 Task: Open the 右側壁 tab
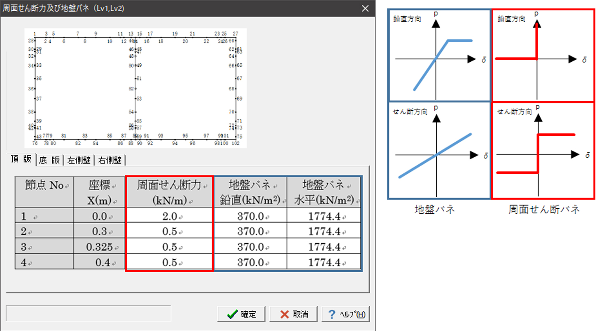110,161
